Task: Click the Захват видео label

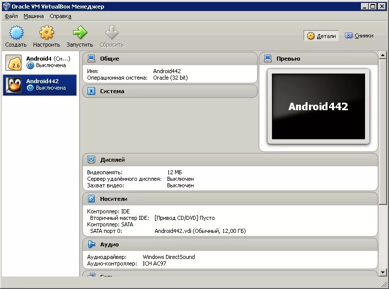Action: coord(105,185)
